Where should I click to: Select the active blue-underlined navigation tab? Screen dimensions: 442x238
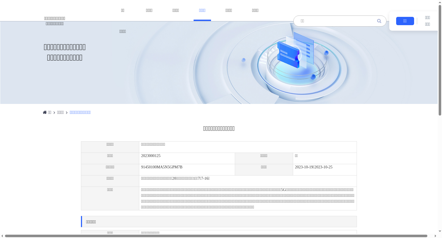202,11
